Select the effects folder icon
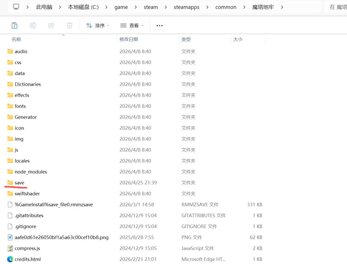 point(10,95)
